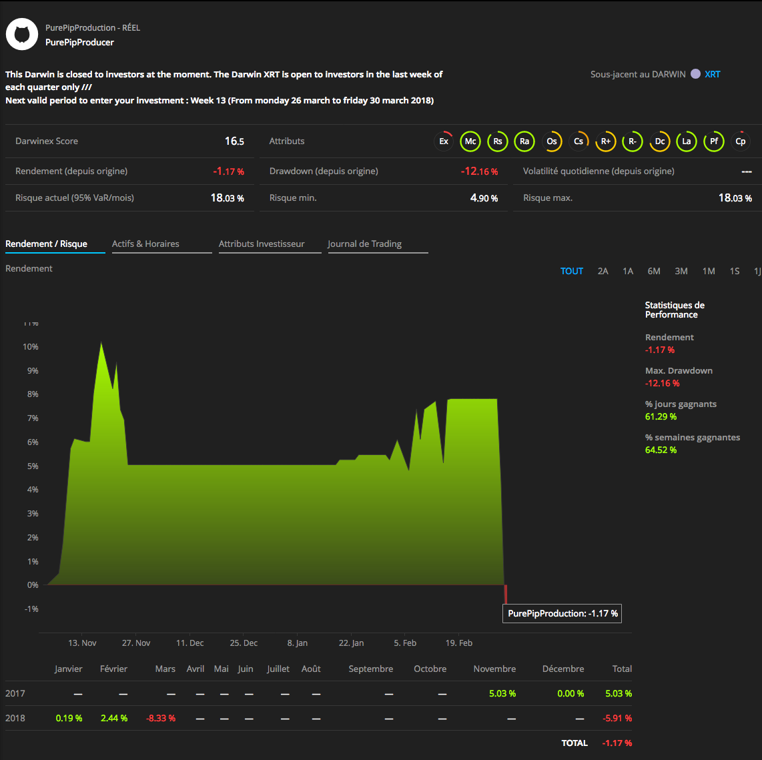Click the R- attribute badge
762x760 pixels.
633,141
